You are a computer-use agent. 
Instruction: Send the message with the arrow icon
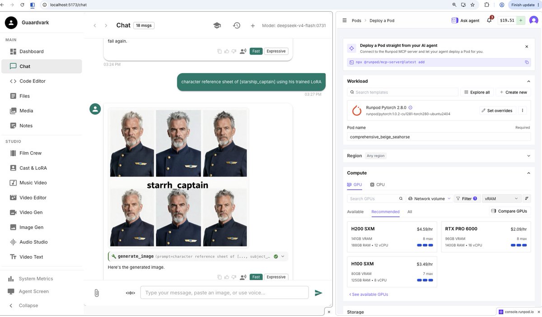click(x=318, y=293)
